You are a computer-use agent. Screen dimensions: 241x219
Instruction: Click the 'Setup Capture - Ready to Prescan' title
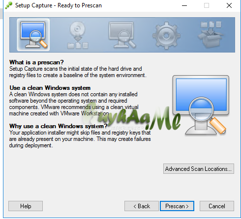59,5
